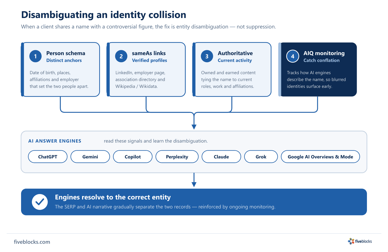This screenshot has height=252, width=388.
Task: Click the number 4 AIQ circle icon
Action: (293, 56)
